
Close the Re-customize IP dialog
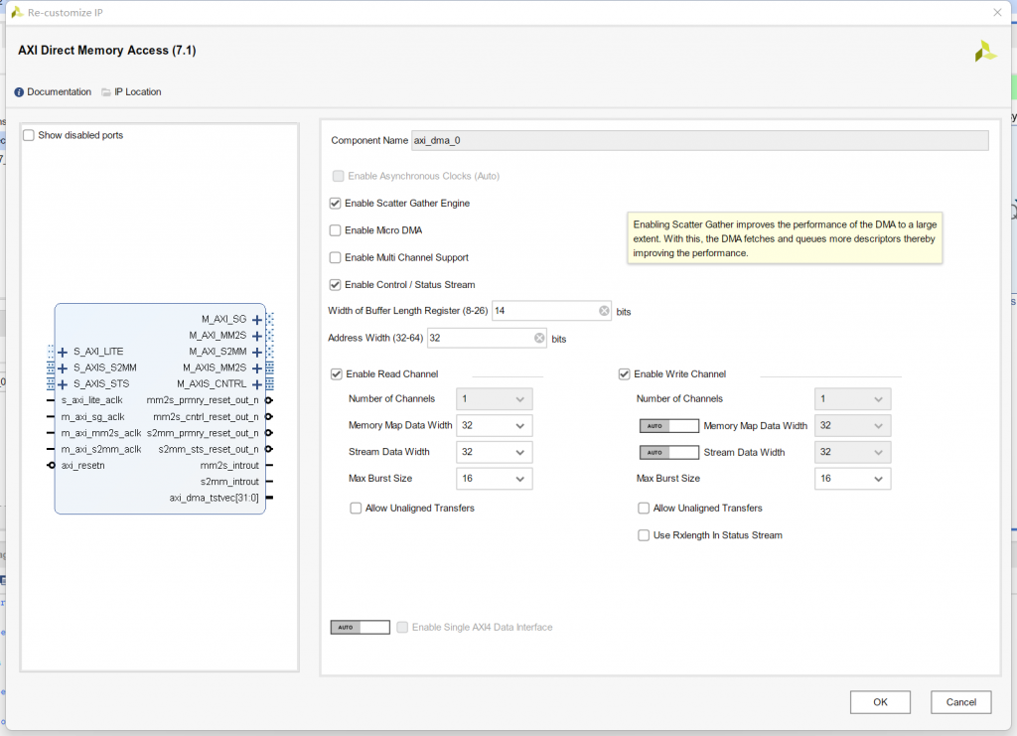tap(997, 12)
